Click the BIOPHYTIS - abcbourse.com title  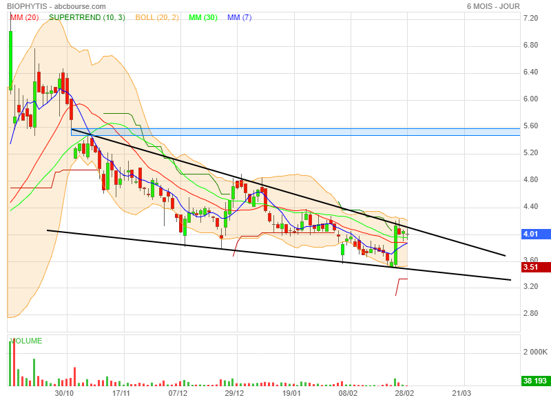[56, 6]
